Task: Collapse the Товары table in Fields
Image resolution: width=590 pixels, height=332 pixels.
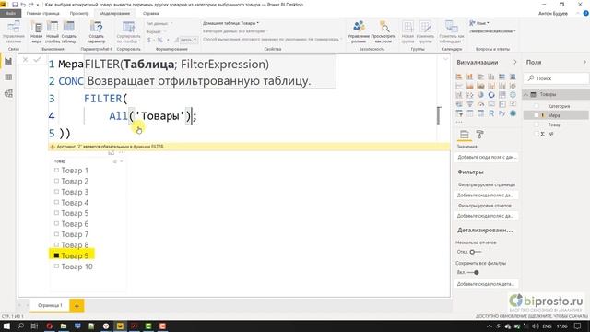Action: 526,94
